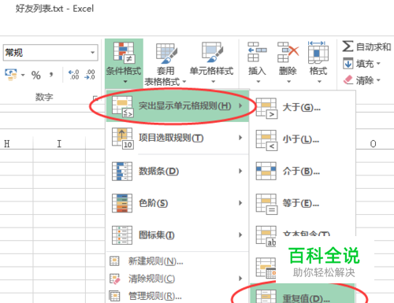This screenshot has width=394, height=303.
Task: Click Manage Rules (管理规则)
Action: coord(177,296)
